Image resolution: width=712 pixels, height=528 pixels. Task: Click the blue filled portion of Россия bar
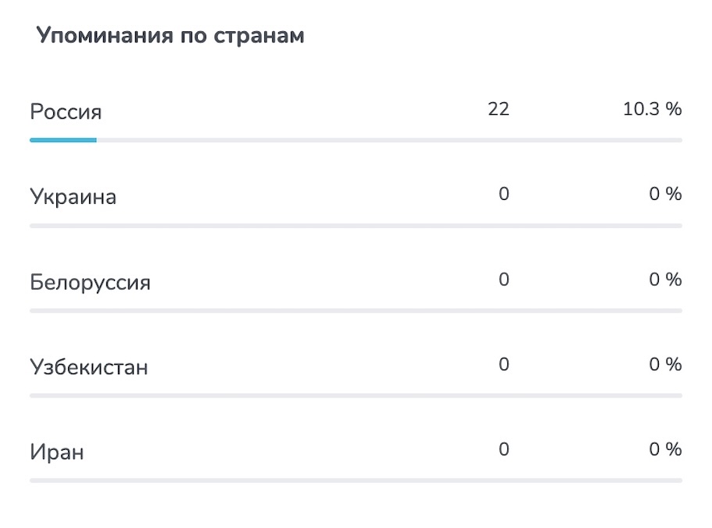pyautogui.click(x=63, y=140)
